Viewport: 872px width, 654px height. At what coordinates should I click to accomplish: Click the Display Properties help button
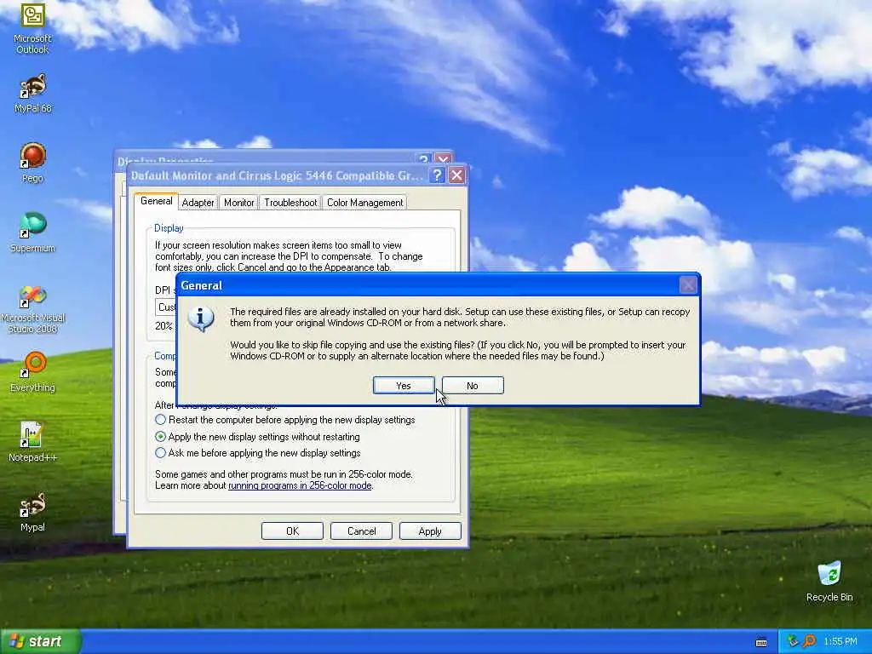[x=424, y=158]
